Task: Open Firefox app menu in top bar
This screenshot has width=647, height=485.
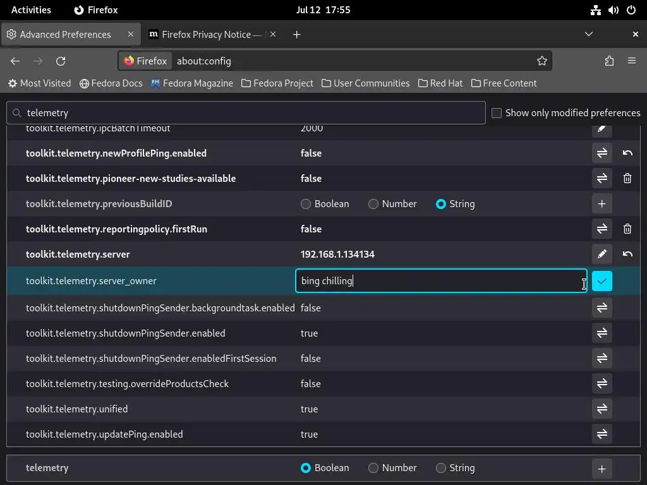Action: (96, 10)
